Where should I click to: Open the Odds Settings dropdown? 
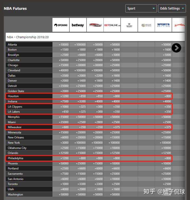[x=172, y=8]
